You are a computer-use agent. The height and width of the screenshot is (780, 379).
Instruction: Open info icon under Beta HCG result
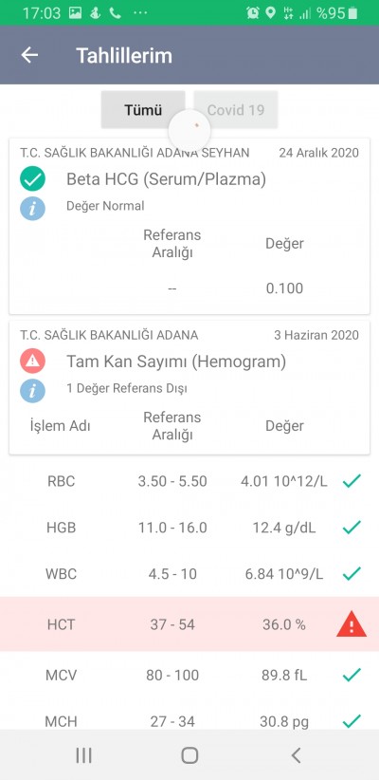pyautogui.click(x=33, y=208)
